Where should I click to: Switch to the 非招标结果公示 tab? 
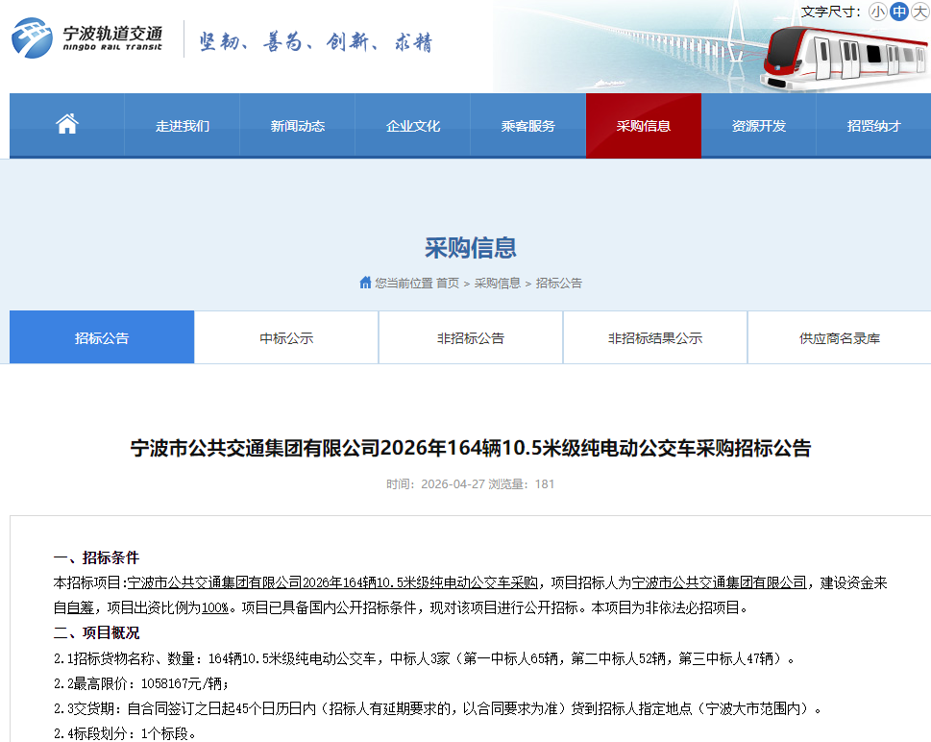coord(654,336)
